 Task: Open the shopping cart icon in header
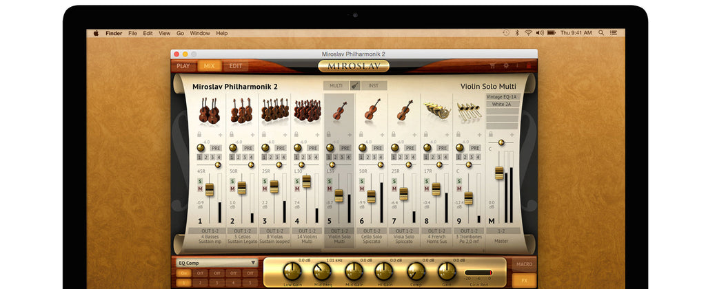click(492, 66)
